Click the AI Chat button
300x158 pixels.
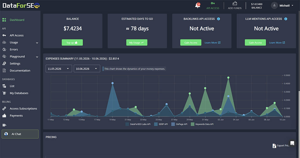tap(20, 134)
